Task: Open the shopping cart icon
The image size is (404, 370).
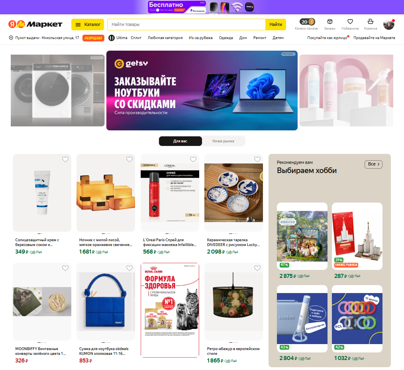Action: click(371, 22)
